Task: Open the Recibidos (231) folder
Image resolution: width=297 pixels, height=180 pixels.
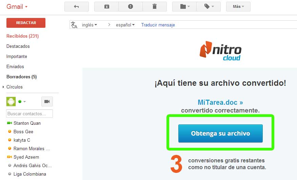Action: [x=22, y=36]
